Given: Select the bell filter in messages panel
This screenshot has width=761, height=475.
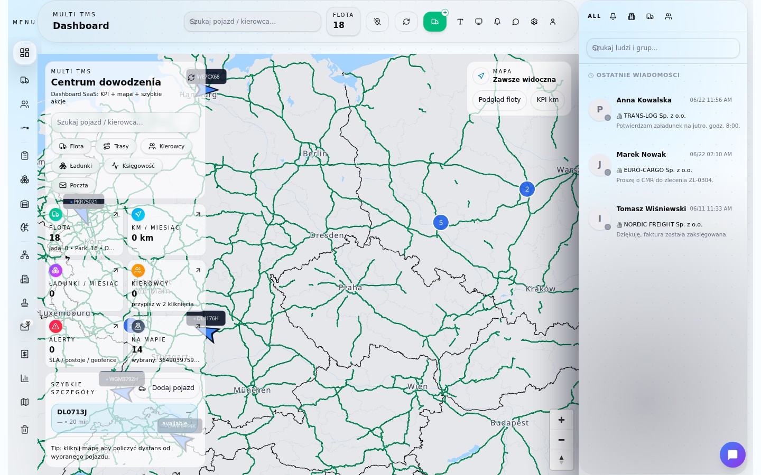Looking at the screenshot, I should click(x=613, y=16).
